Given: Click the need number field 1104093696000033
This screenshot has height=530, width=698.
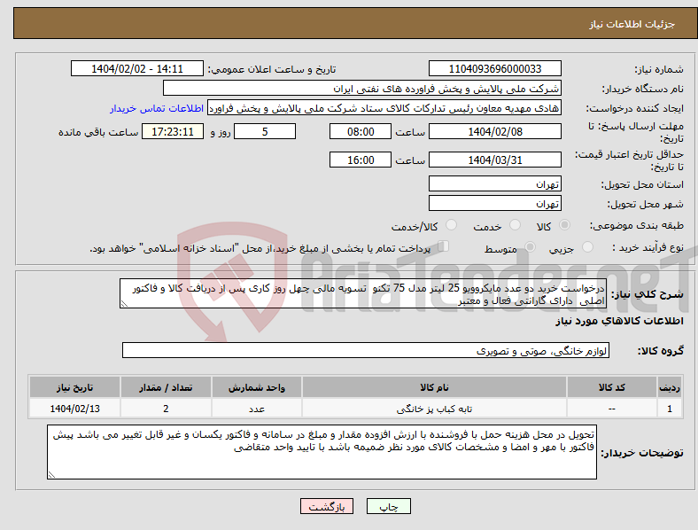Looking at the screenshot, I should tap(494, 68).
